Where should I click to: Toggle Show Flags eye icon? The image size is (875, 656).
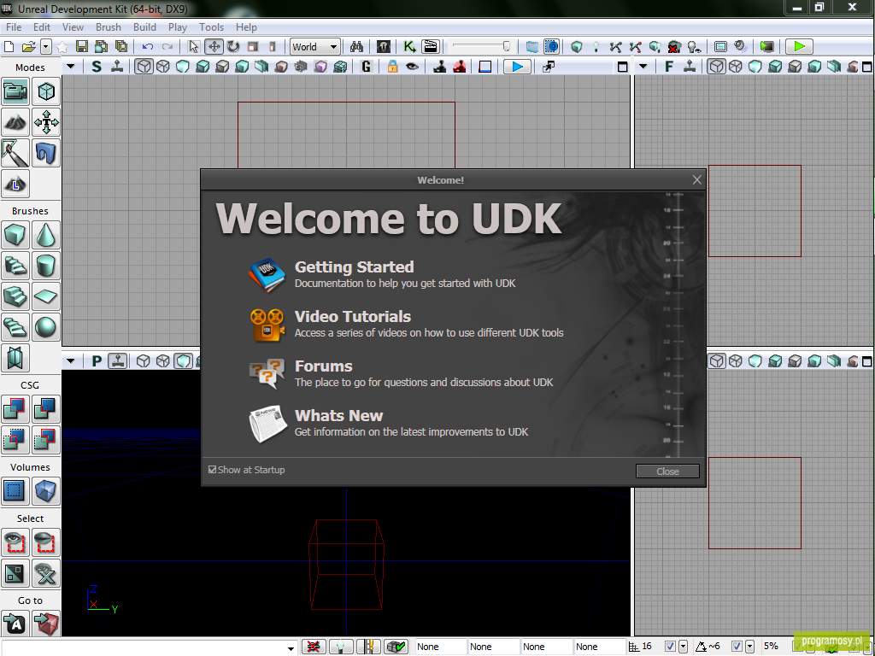412,67
